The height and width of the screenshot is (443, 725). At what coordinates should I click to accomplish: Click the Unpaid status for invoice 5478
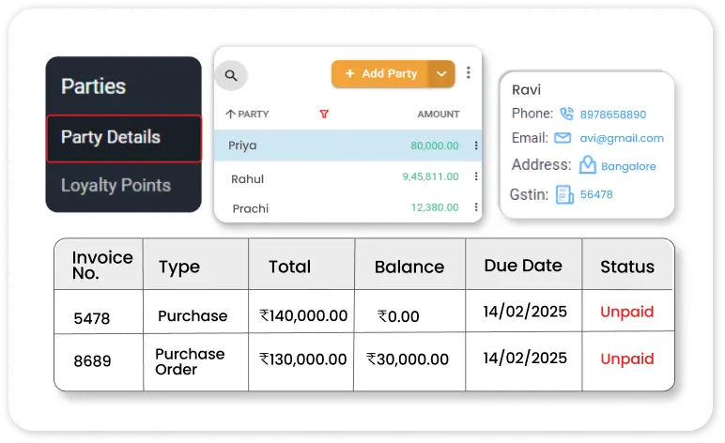click(x=626, y=313)
